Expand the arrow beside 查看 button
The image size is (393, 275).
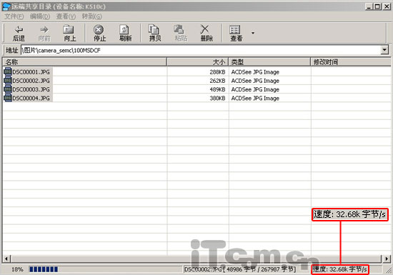click(x=253, y=33)
